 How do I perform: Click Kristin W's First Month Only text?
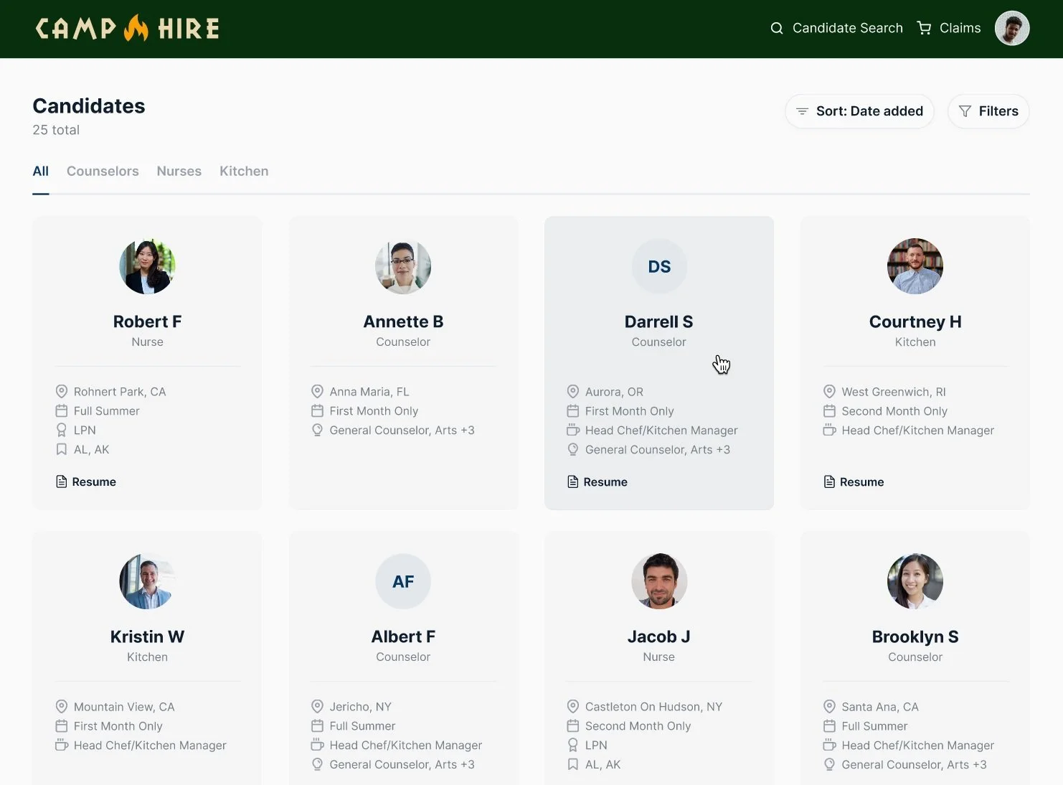coord(118,726)
